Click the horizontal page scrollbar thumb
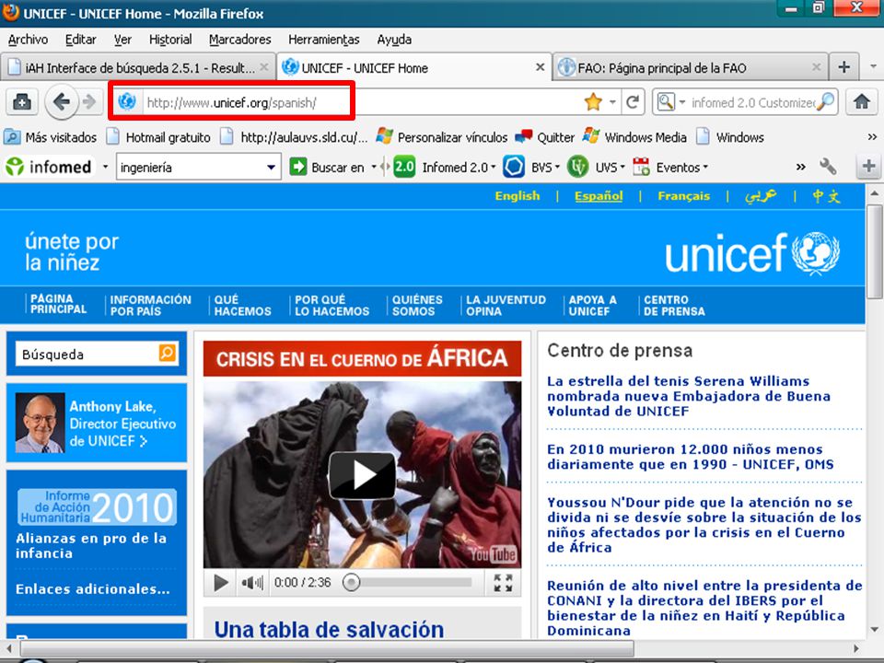Image resolution: width=884 pixels, height=663 pixels. [x=326, y=648]
